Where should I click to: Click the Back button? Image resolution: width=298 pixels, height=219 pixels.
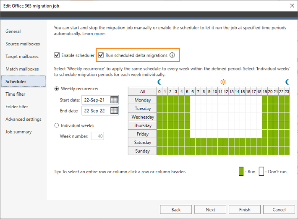(176, 209)
